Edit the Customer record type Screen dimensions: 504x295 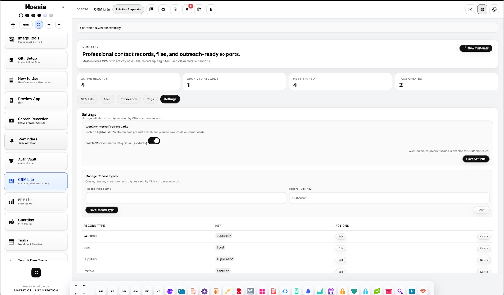pyautogui.click(x=341, y=237)
